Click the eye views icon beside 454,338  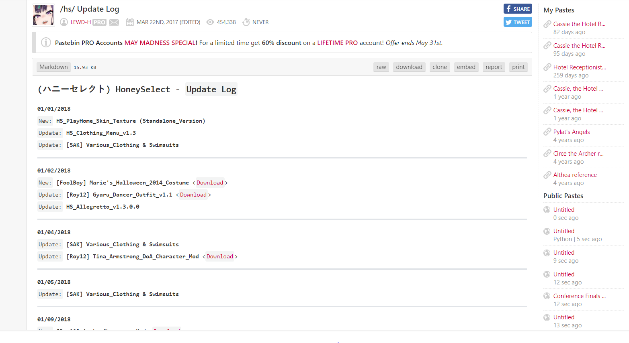pos(210,22)
